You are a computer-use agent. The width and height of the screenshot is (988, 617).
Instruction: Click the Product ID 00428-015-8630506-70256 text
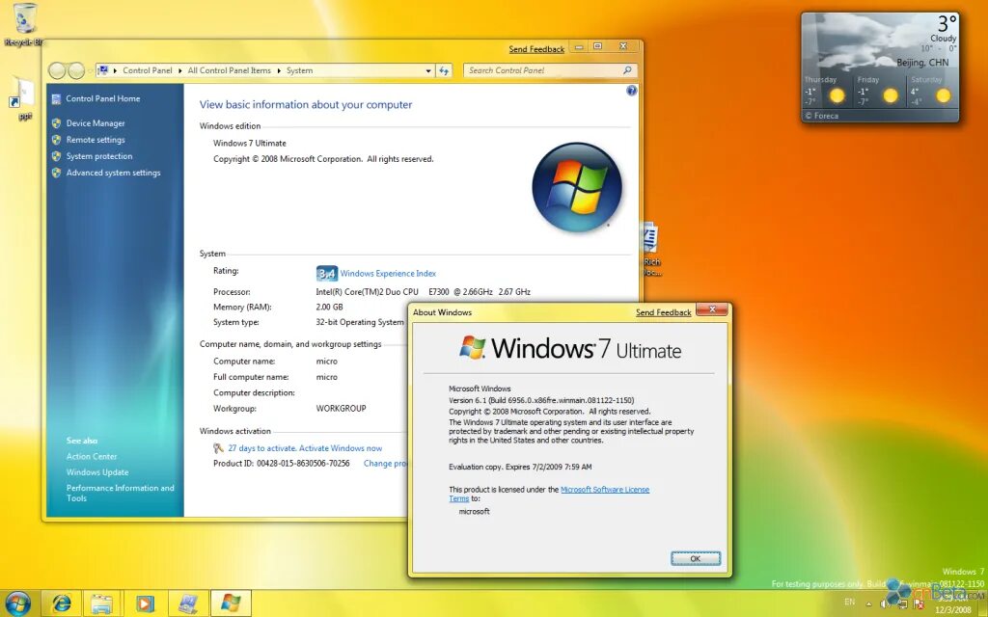tap(282, 464)
